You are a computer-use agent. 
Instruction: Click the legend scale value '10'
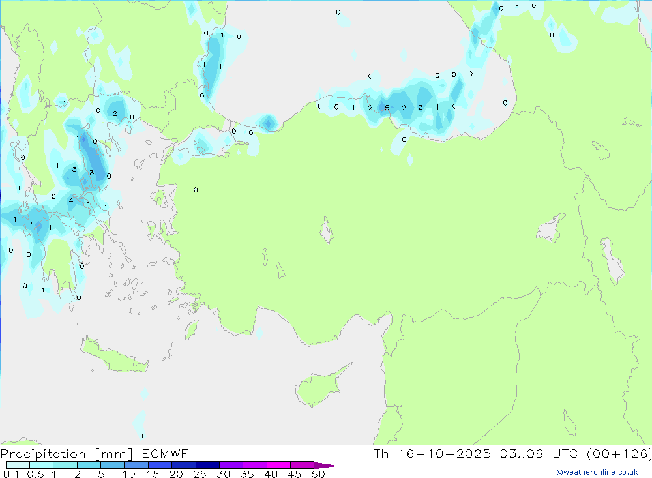click(x=129, y=474)
